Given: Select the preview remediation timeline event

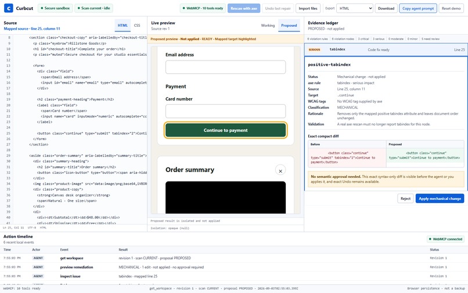Looking at the screenshot, I should [233, 267].
